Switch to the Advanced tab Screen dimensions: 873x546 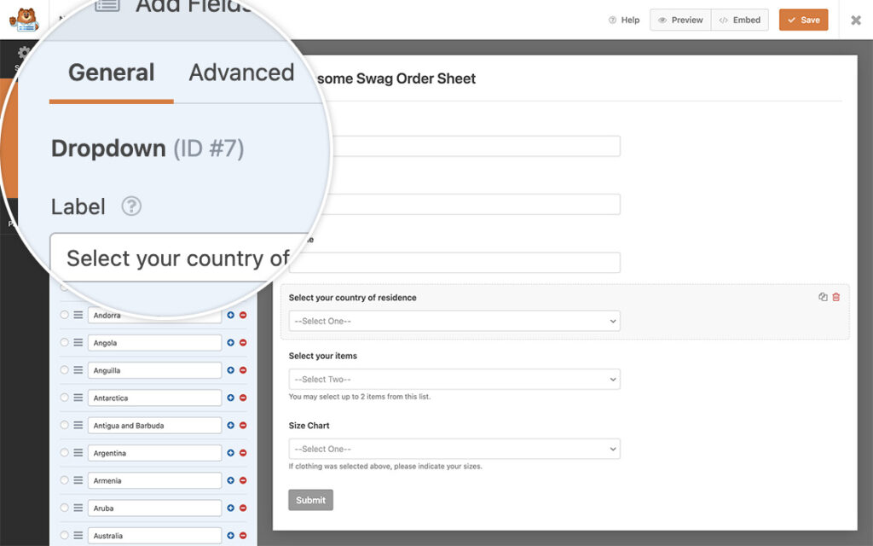(x=240, y=73)
